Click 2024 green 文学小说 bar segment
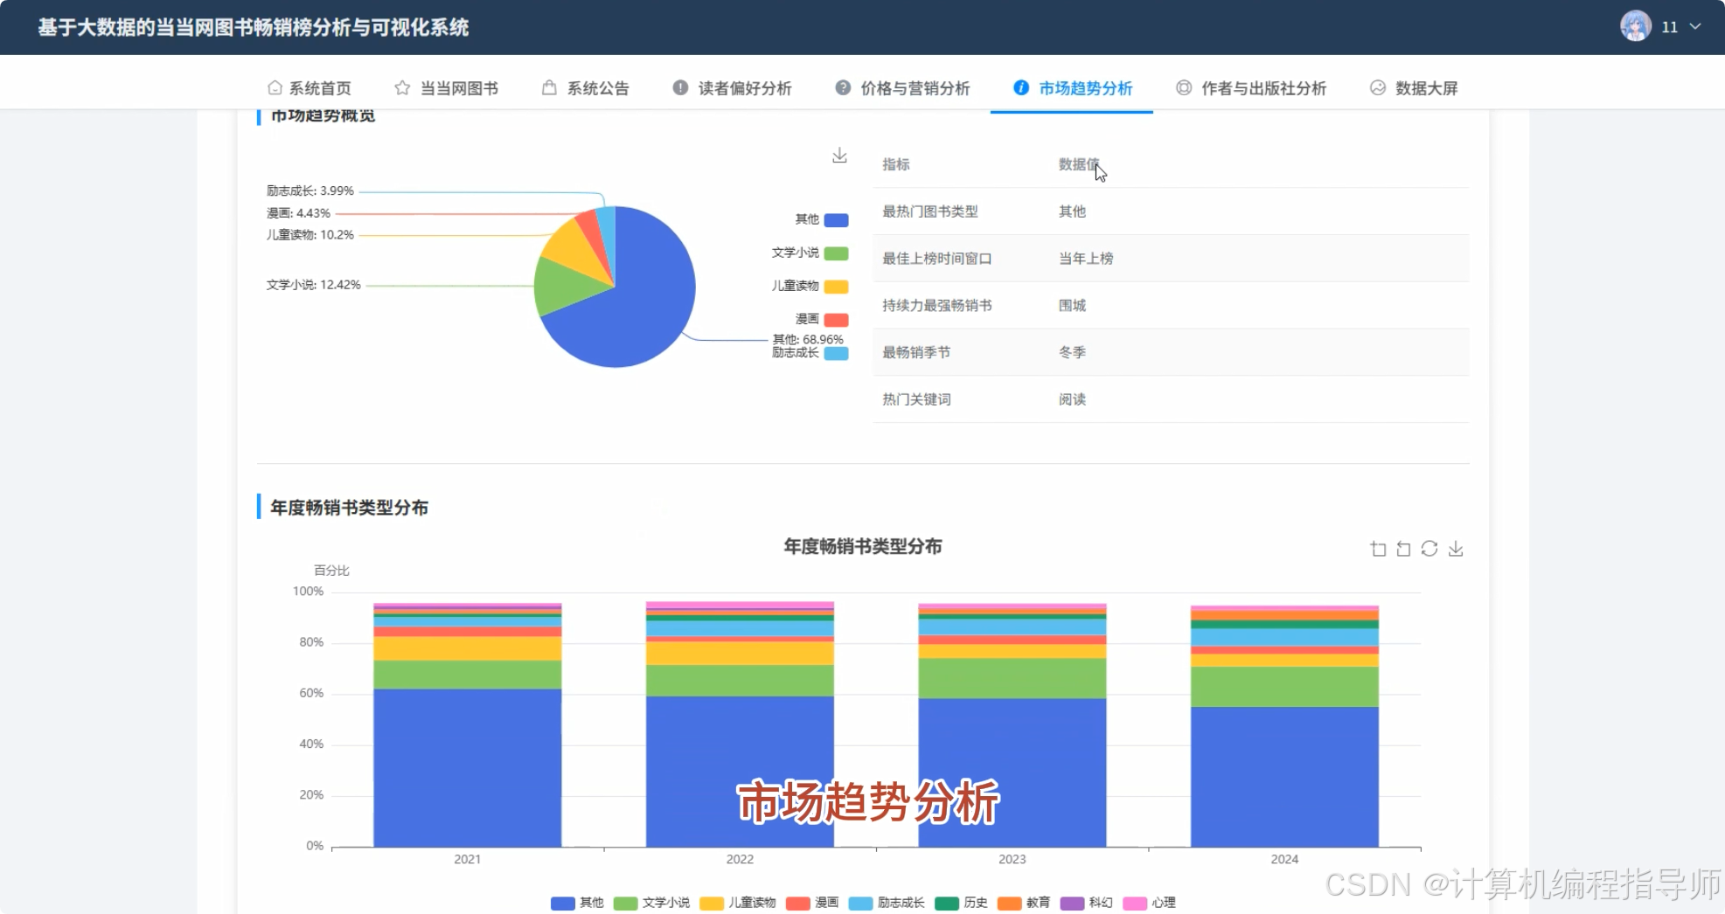 [1284, 686]
